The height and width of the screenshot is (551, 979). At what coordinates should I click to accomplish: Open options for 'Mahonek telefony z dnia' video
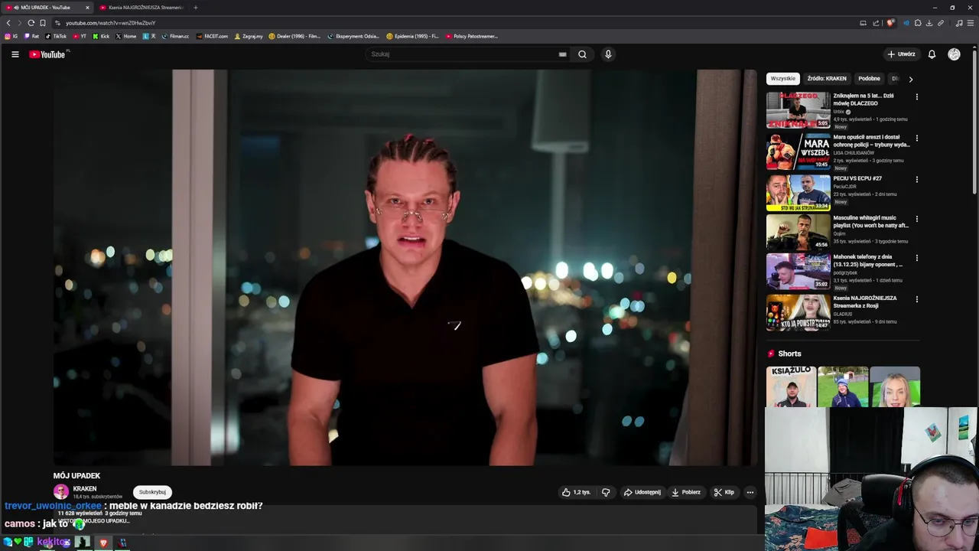click(916, 258)
